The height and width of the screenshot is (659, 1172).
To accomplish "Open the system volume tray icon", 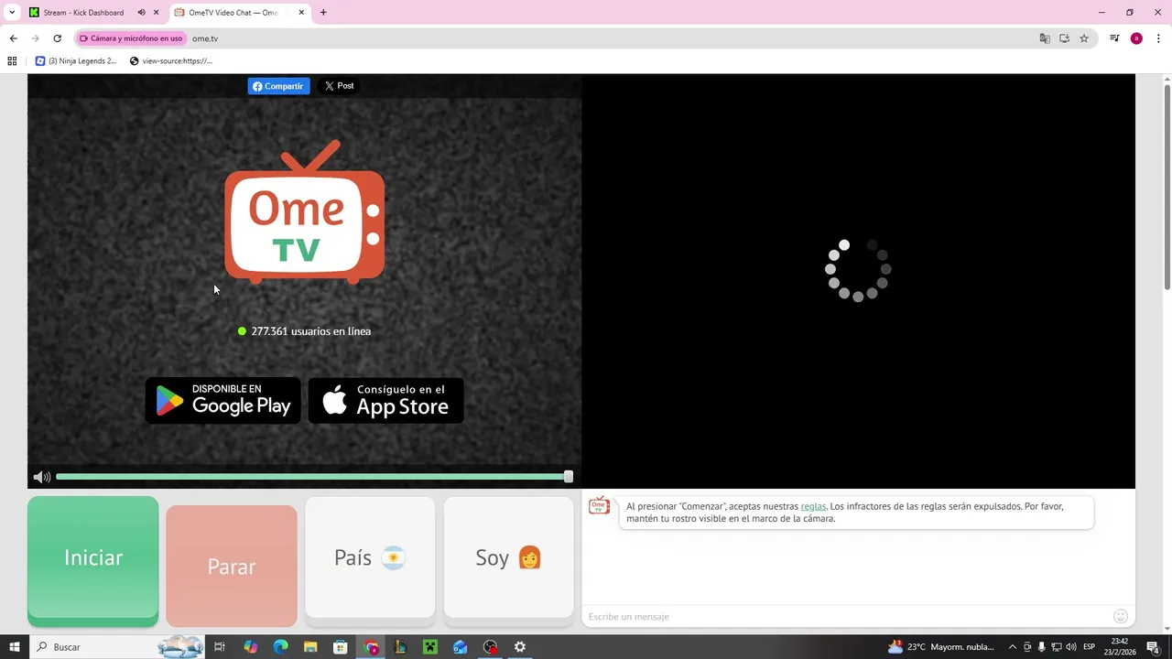I will (x=1070, y=647).
